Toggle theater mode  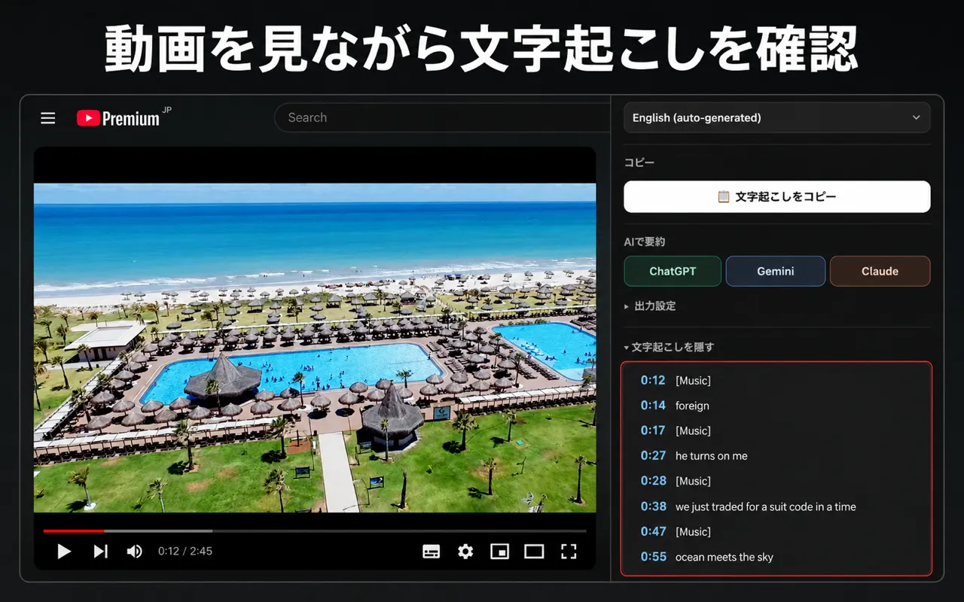tap(534, 552)
